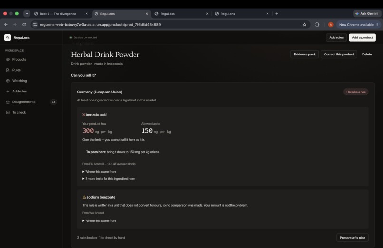Click the Add a product button

[362, 37]
